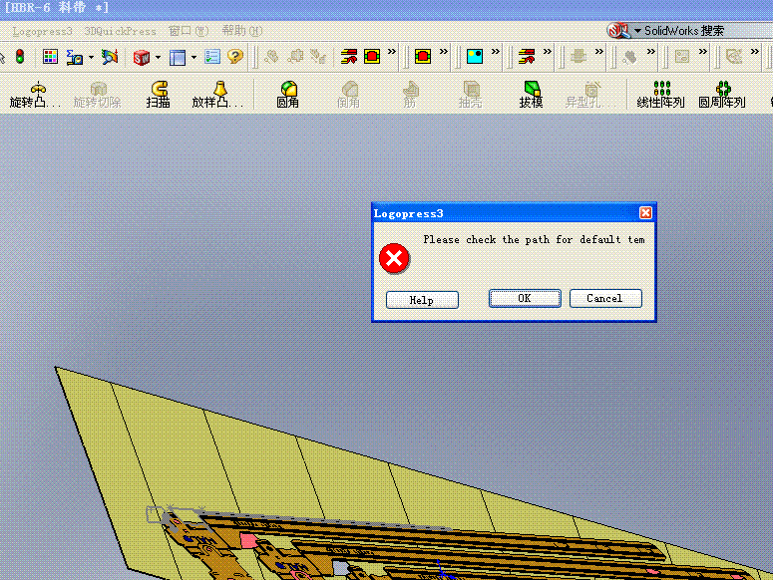Image resolution: width=773 pixels, height=580 pixels.
Task: Click the red SW cube icon
Action: 142,57
